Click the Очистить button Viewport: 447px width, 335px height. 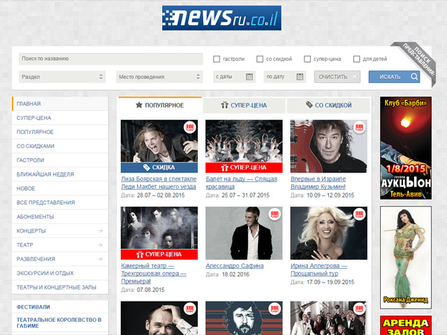pyautogui.click(x=337, y=77)
